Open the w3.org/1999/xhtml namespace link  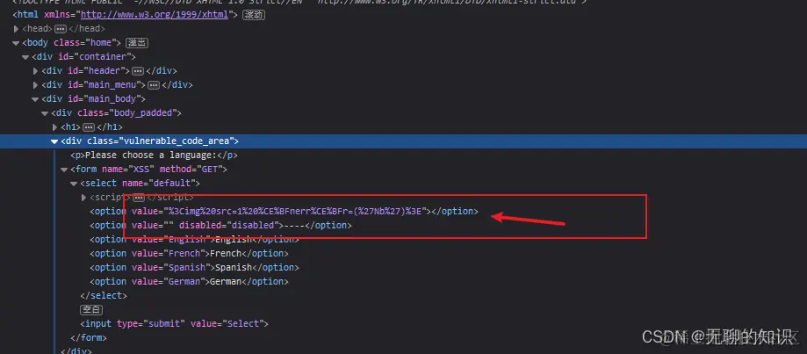(155, 14)
